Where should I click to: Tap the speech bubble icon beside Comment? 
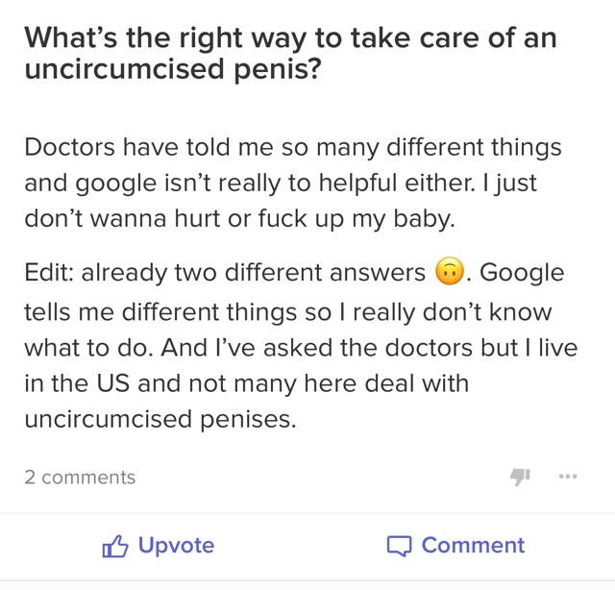click(x=399, y=546)
